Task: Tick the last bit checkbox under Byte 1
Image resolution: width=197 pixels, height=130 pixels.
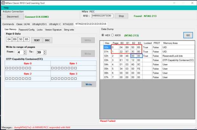Action: tap(76, 68)
